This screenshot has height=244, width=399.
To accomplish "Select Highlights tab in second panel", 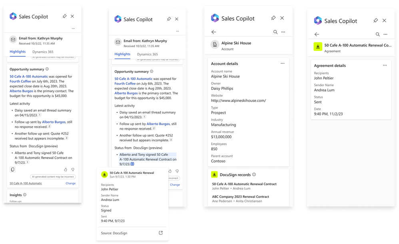I will click(122, 54).
